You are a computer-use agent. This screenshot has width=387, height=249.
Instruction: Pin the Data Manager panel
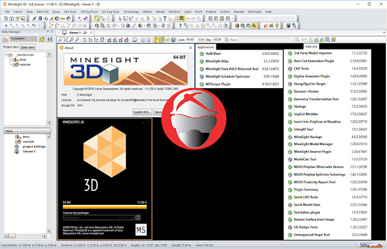click(x=48, y=32)
